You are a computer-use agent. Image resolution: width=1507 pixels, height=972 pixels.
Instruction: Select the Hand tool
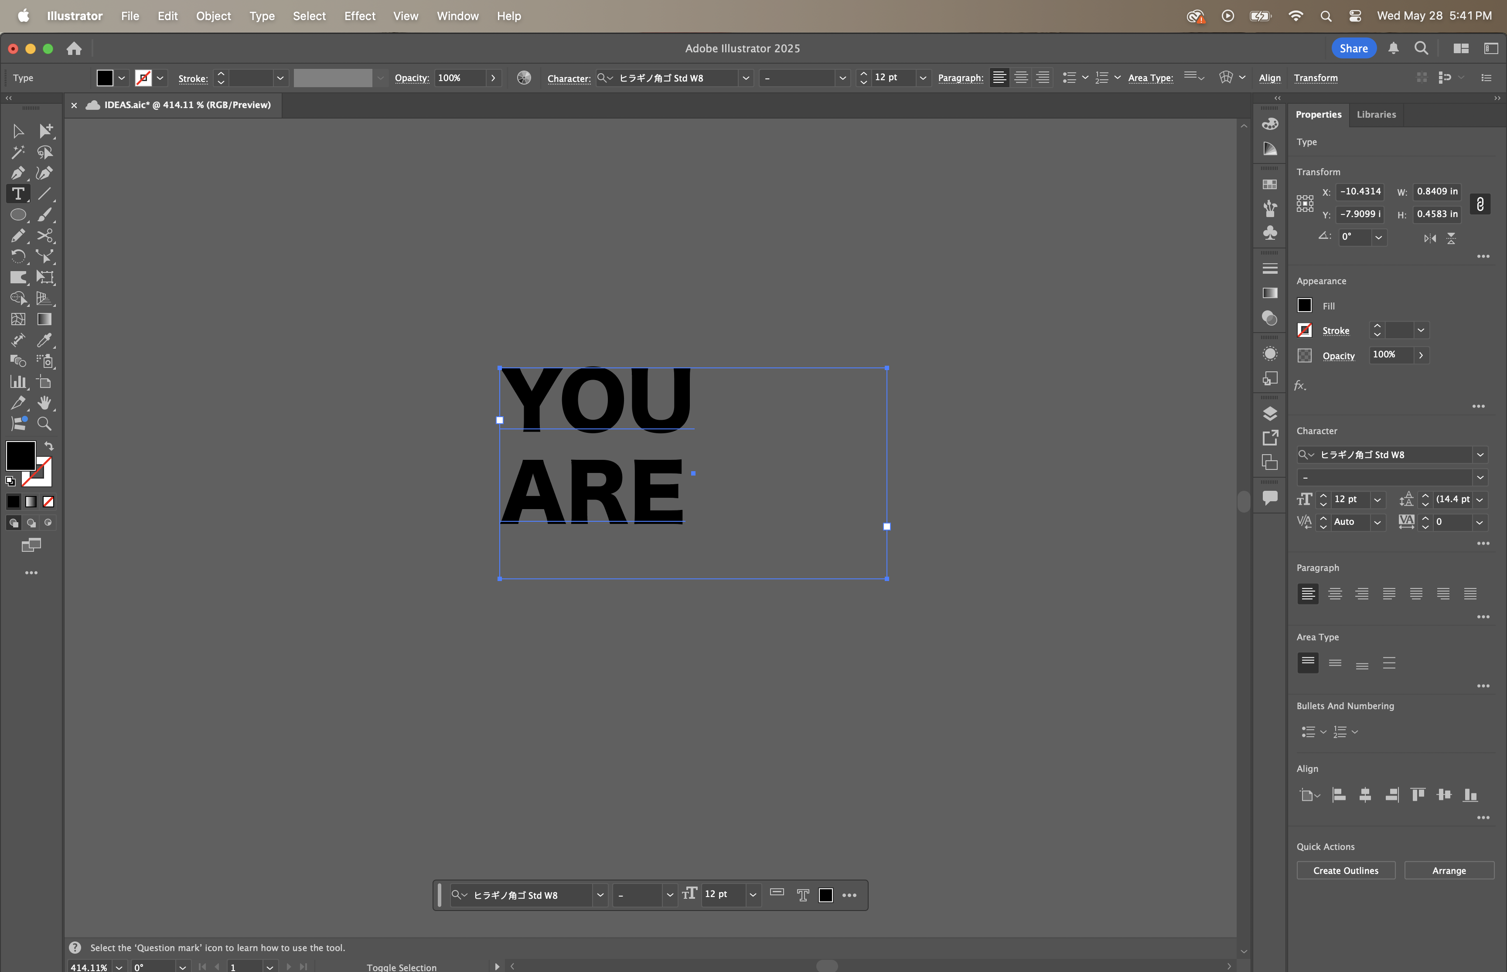point(44,403)
